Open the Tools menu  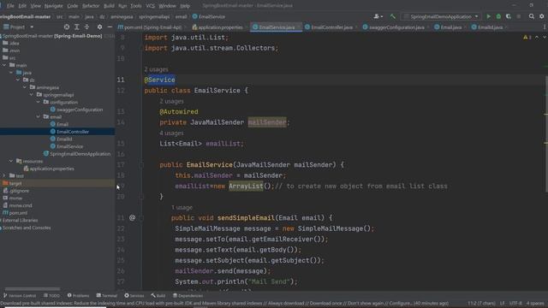pyautogui.click(x=136, y=6)
